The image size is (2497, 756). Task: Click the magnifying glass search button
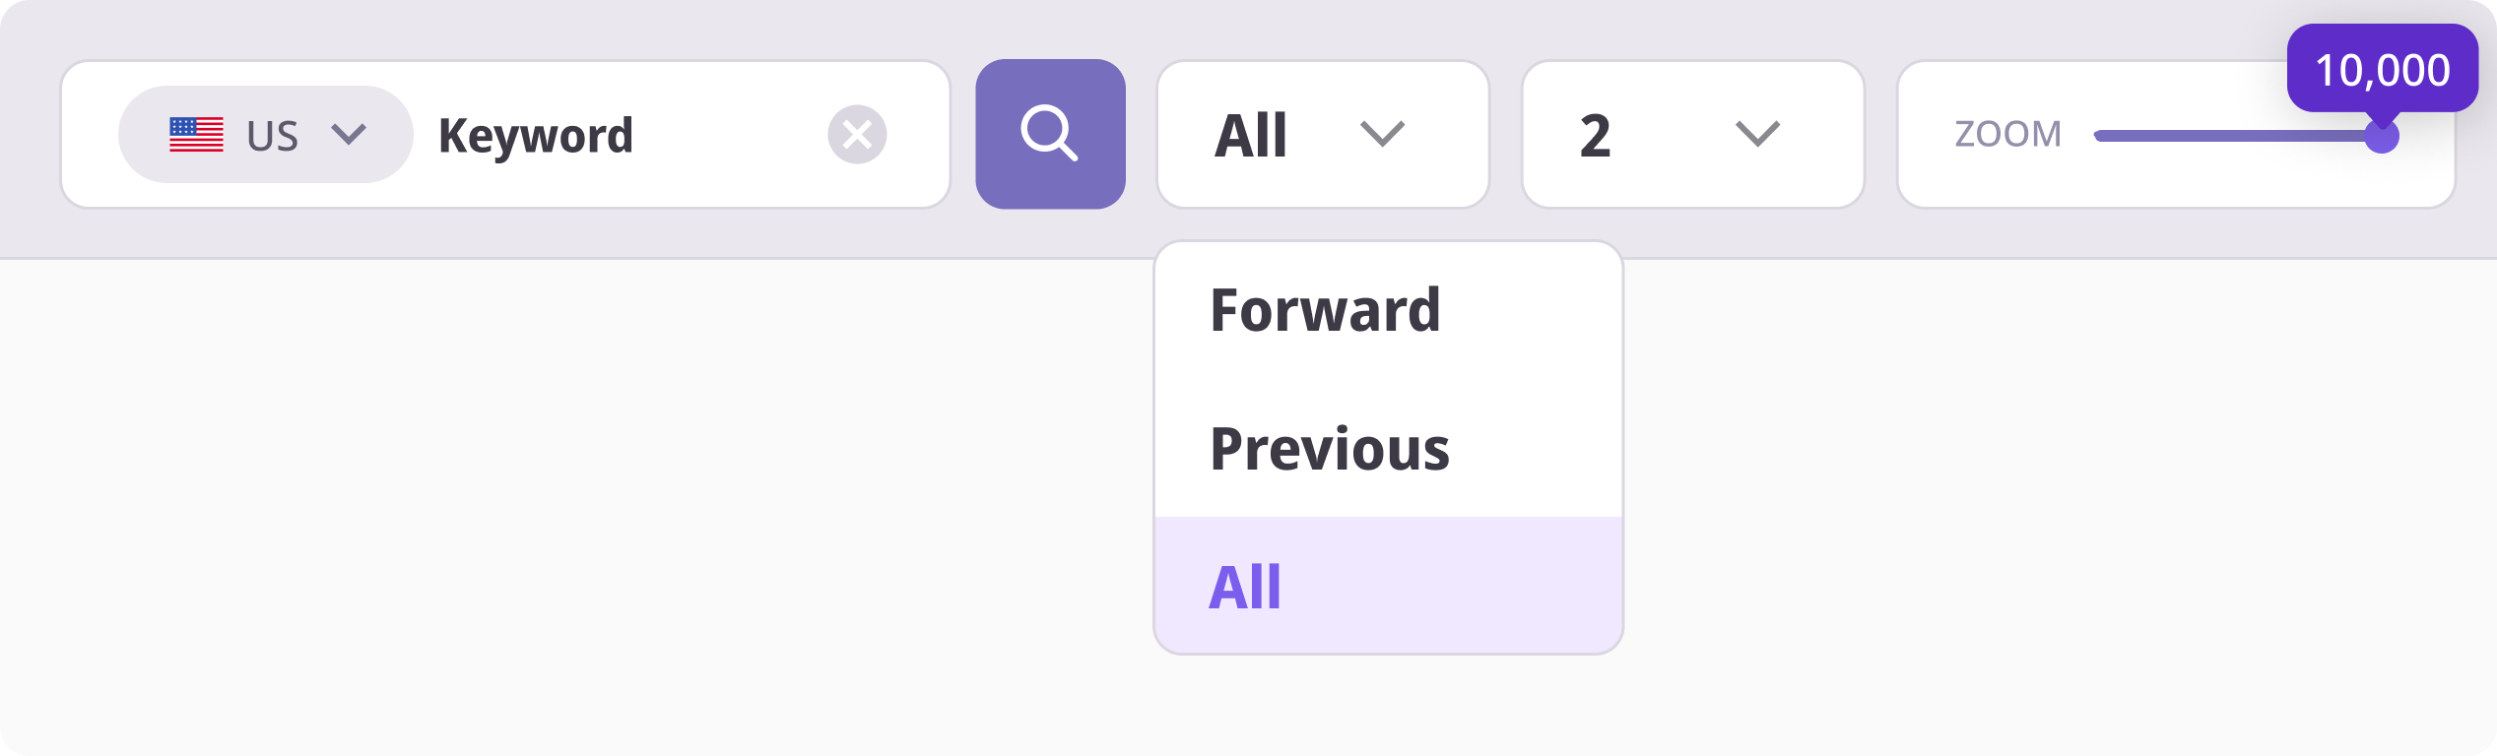(1050, 134)
